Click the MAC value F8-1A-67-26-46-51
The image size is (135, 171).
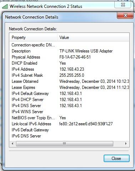(x=75, y=57)
